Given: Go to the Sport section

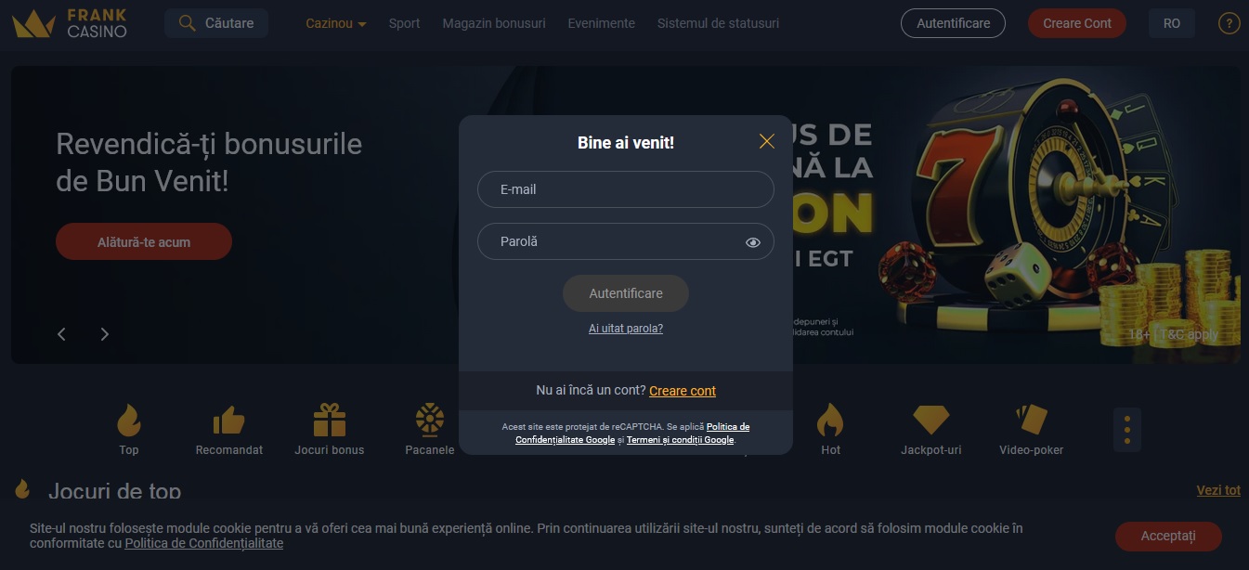Looking at the screenshot, I should (x=404, y=23).
